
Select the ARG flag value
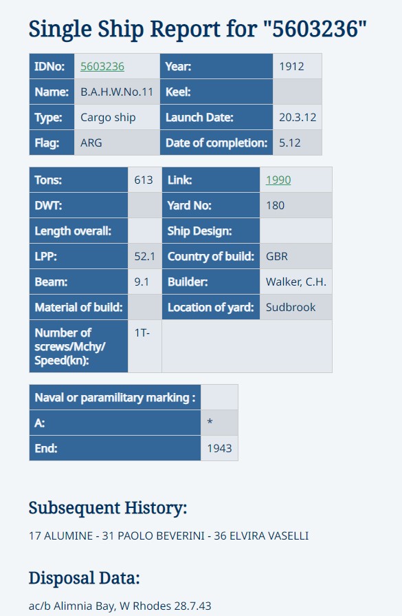pos(117,142)
